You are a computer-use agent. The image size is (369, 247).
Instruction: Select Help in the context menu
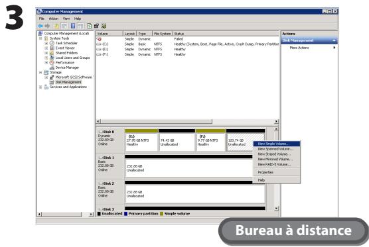277,180
